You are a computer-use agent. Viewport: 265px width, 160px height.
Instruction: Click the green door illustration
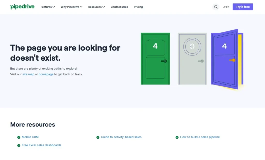155,59
